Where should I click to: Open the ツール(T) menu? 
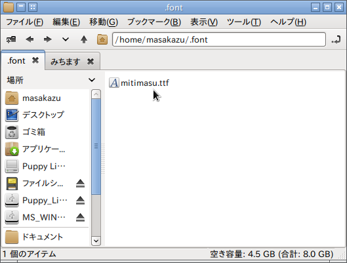[244, 22]
